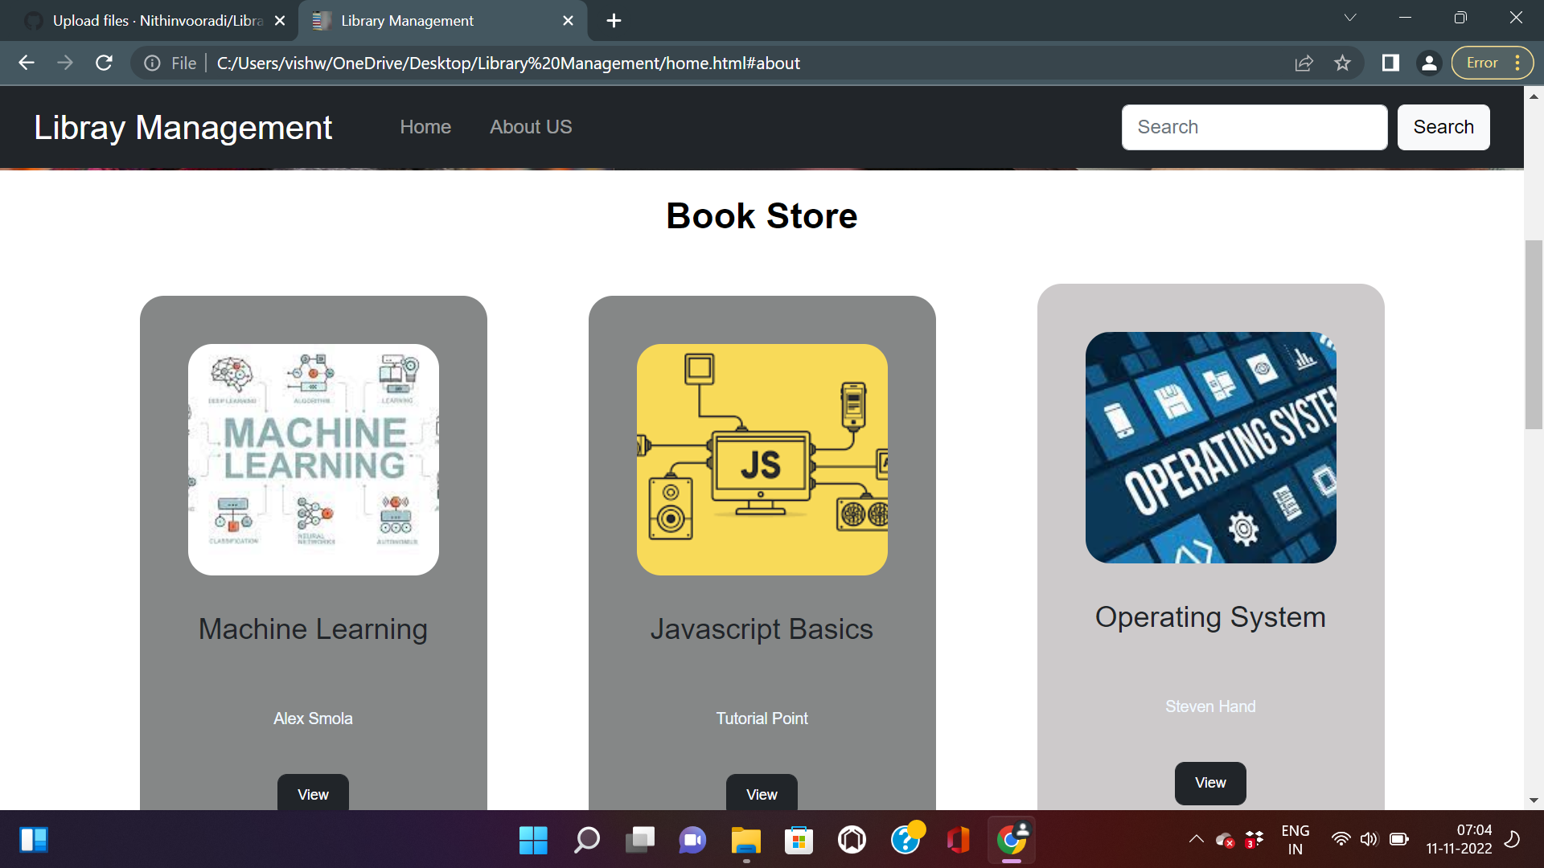Open the Javascript Basics book cover

[x=762, y=460]
